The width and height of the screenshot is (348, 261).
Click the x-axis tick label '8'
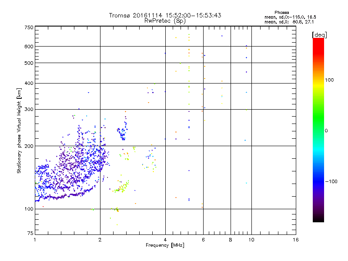231,240
